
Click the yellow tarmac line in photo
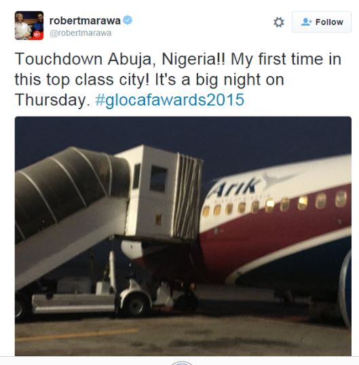tap(77, 334)
